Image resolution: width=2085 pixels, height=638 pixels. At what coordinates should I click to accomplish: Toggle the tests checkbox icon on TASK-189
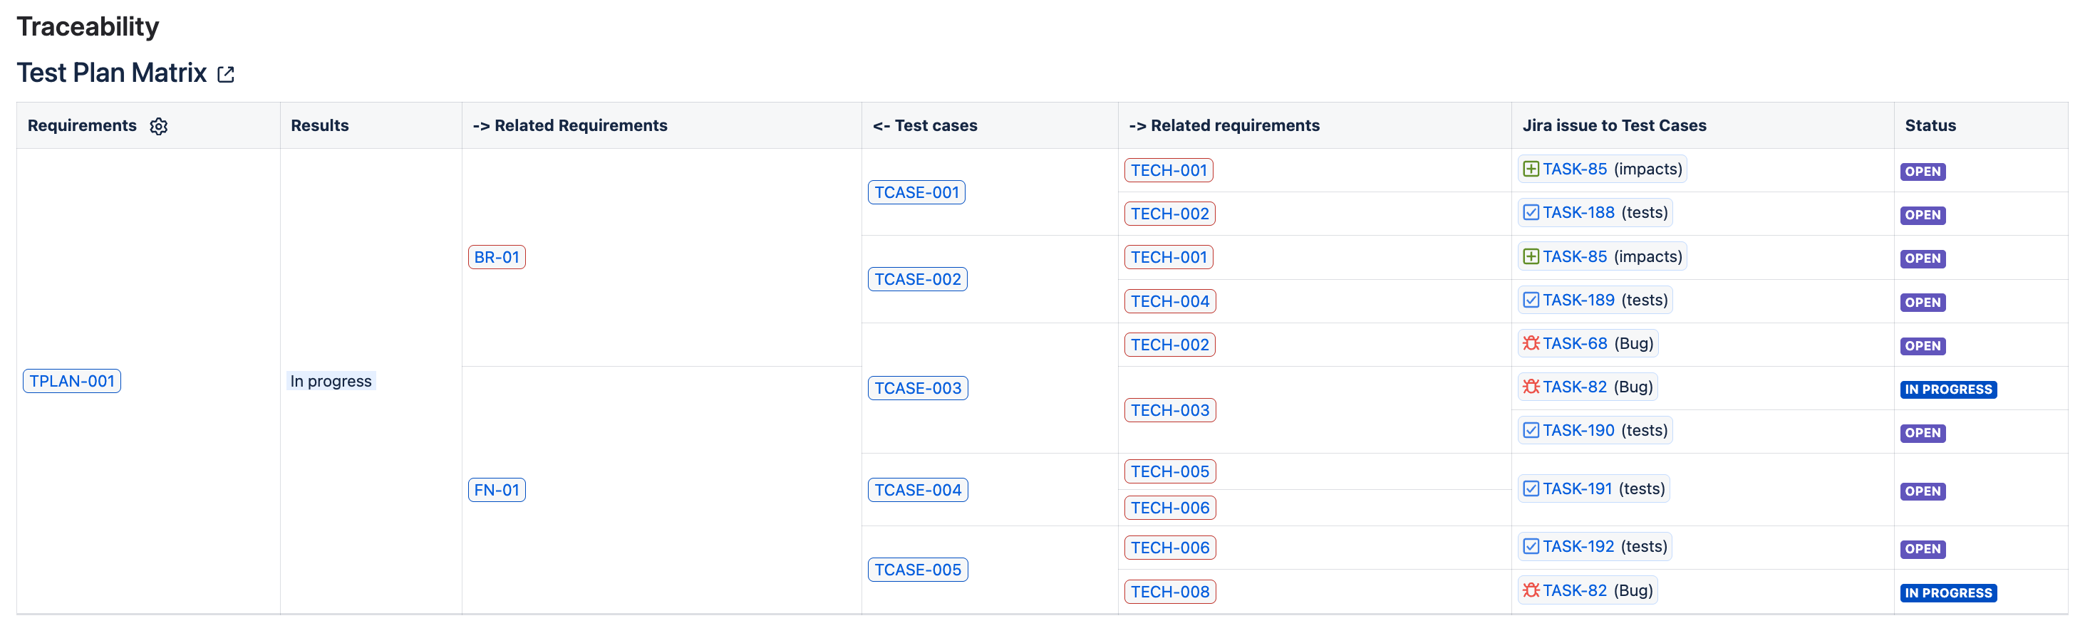pos(1530,299)
